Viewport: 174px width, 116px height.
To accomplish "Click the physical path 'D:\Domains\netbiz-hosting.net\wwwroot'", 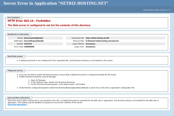I will pyautogui.click(x=102, y=41).
